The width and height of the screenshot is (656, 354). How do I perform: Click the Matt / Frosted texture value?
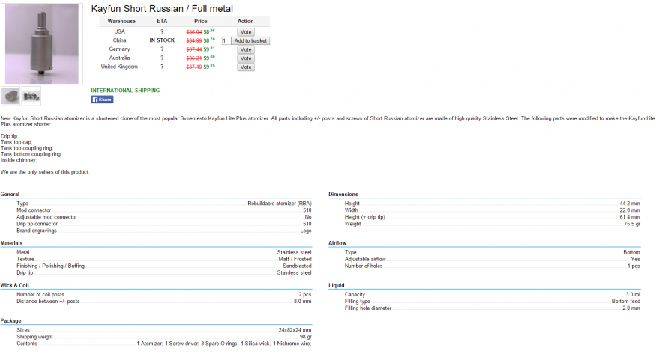click(295, 259)
